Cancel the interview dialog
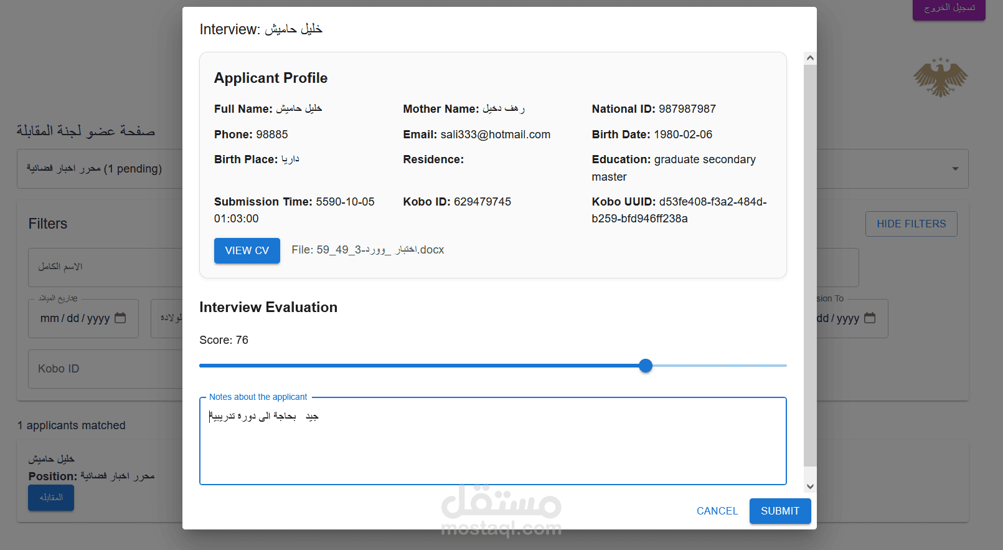Image resolution: width=1003 pixels, height=550 pixels. pos(717,511)
